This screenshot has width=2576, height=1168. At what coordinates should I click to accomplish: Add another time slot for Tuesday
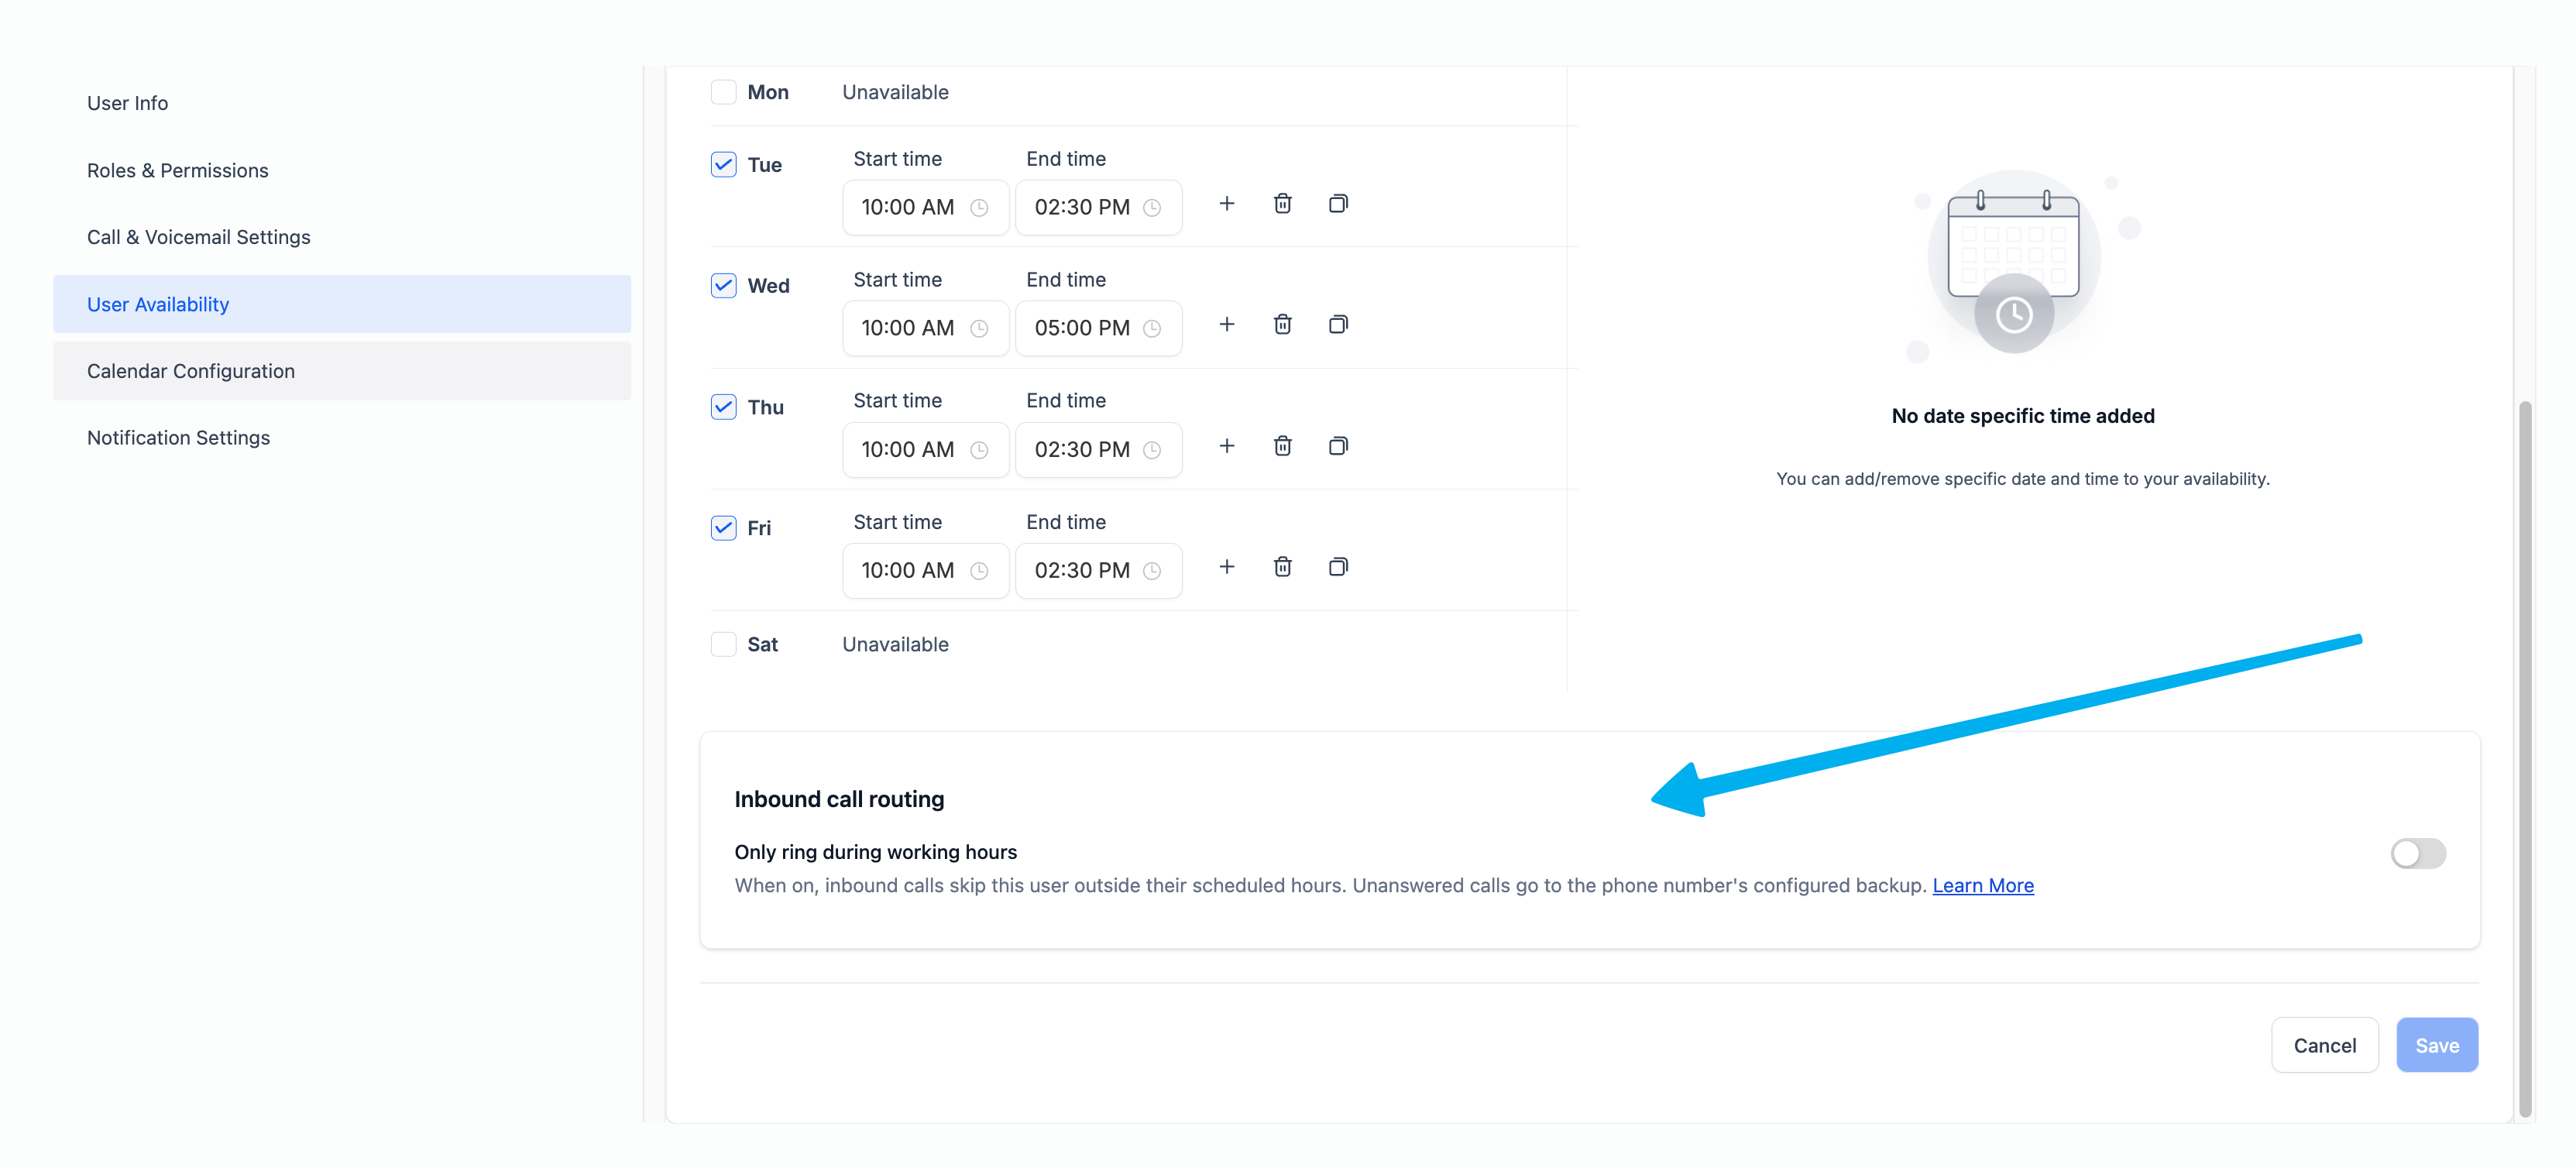1226,204
